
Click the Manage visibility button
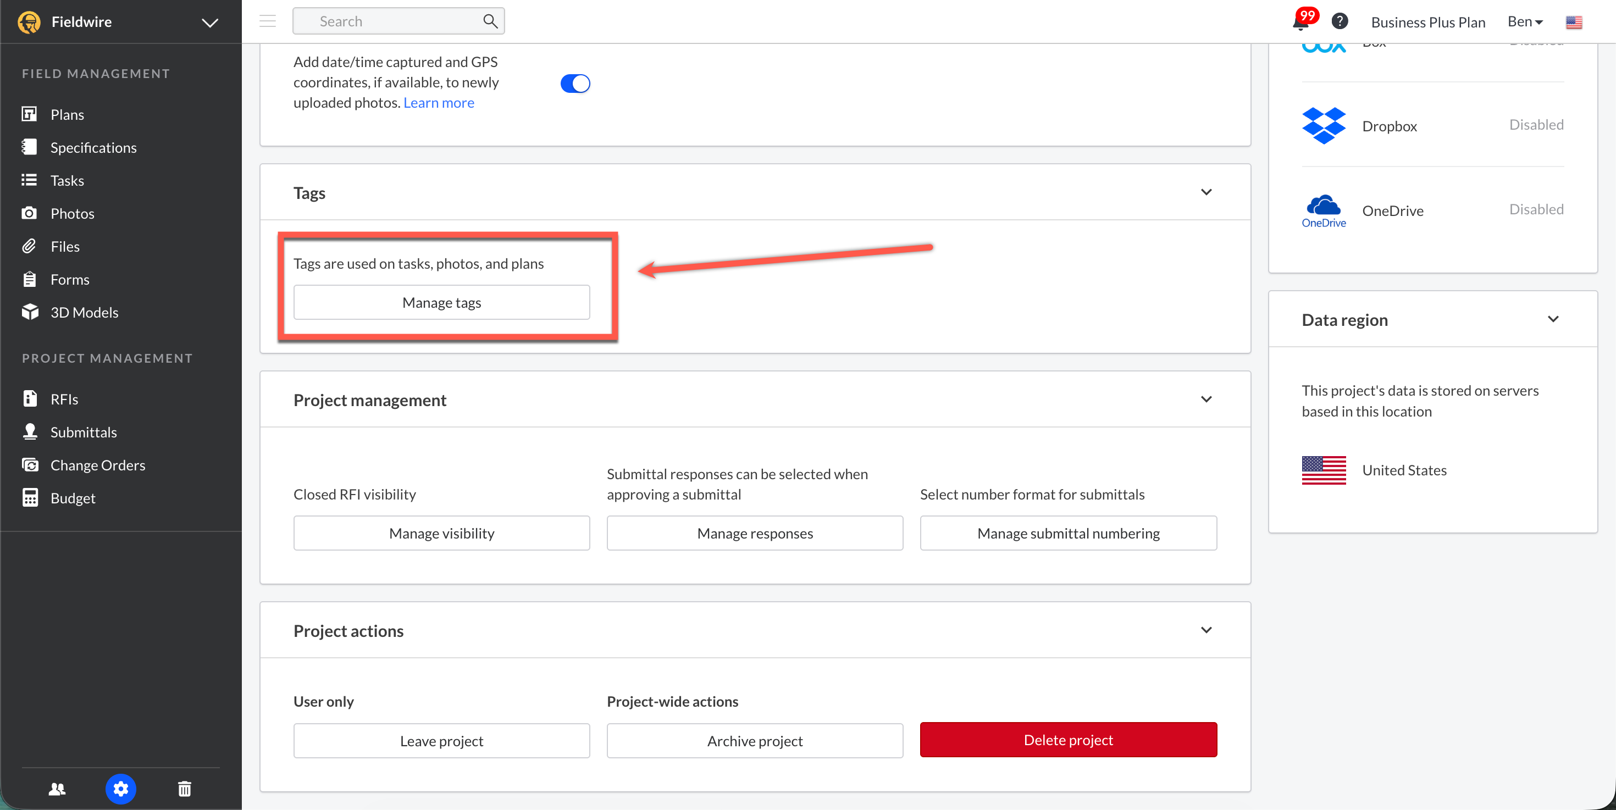441,533
